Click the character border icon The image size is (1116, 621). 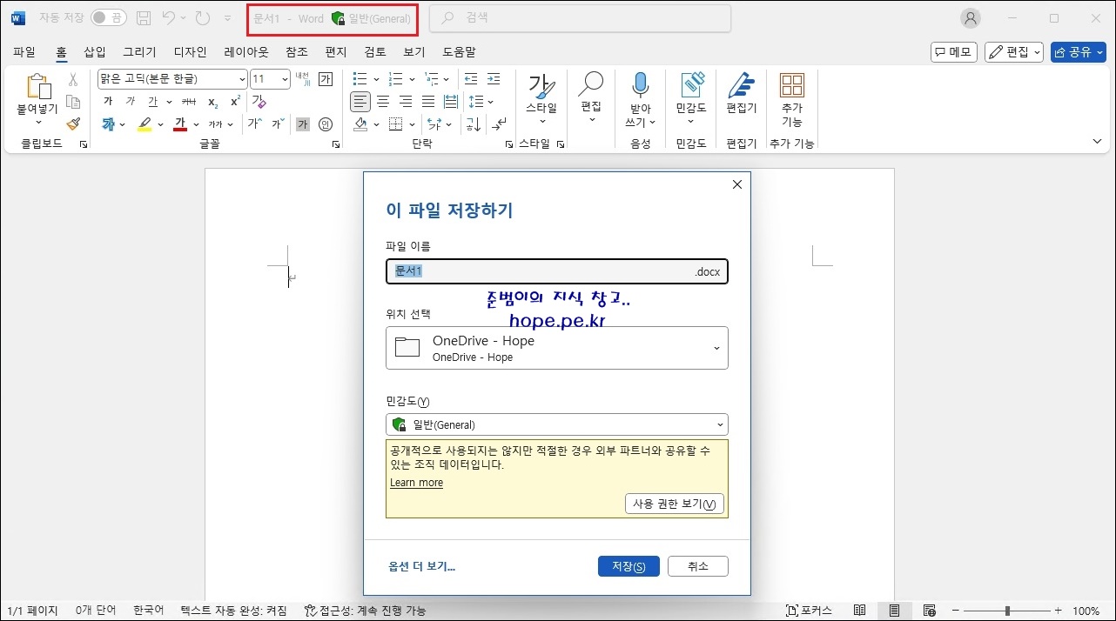[326, 79]
